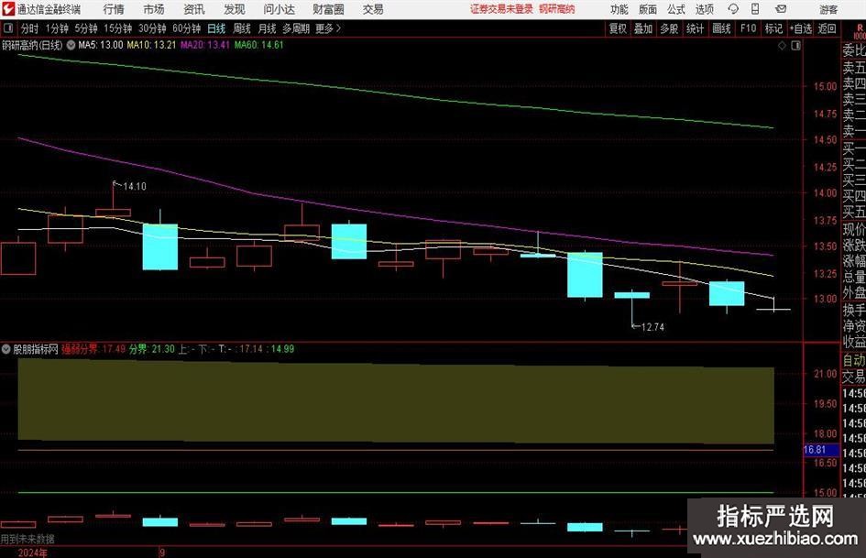This screenshot has height=558, width=866.
Task: Toggle the right side panel icon near the price axis
Action: click(x=795, y=46)
